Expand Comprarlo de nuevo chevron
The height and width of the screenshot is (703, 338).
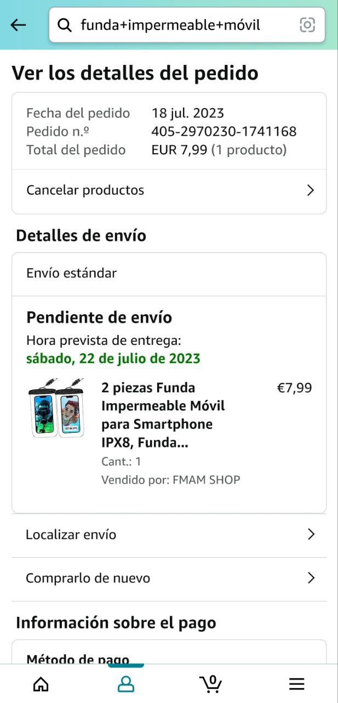pos(311,578)
